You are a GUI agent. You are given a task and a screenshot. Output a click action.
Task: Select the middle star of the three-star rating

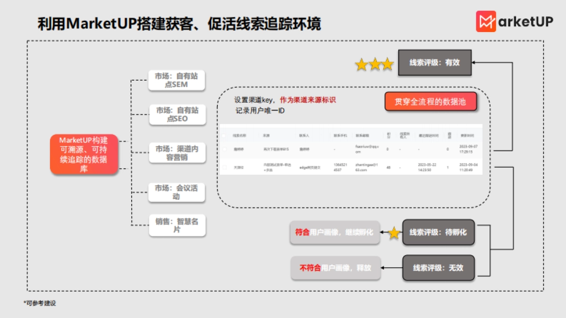click(x=375, y=63)
